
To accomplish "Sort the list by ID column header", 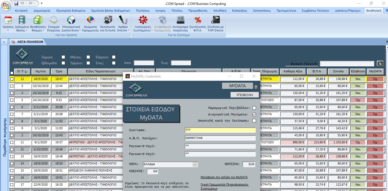I will tap(22, 71).
